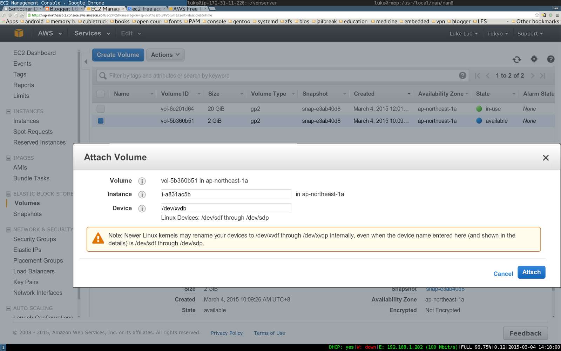Go to the last page of volumes
561x351 pixels.
click(543, 76)
